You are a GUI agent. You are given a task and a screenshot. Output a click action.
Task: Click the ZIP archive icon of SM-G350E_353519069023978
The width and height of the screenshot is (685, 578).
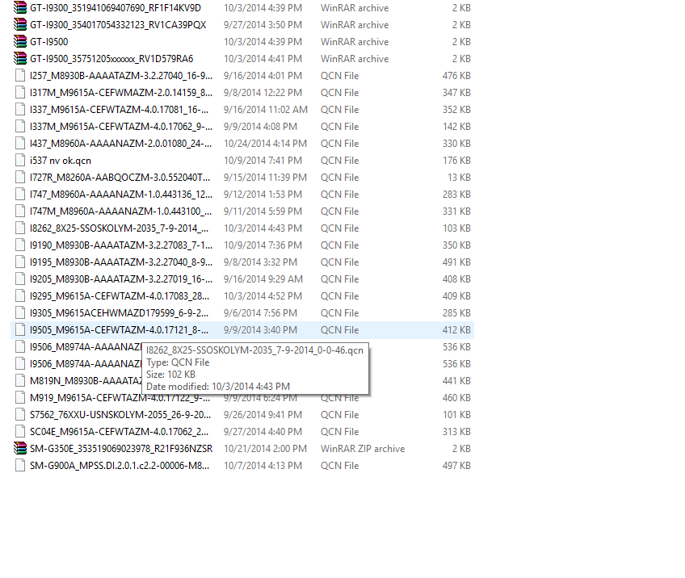click(x=20, y=448)
